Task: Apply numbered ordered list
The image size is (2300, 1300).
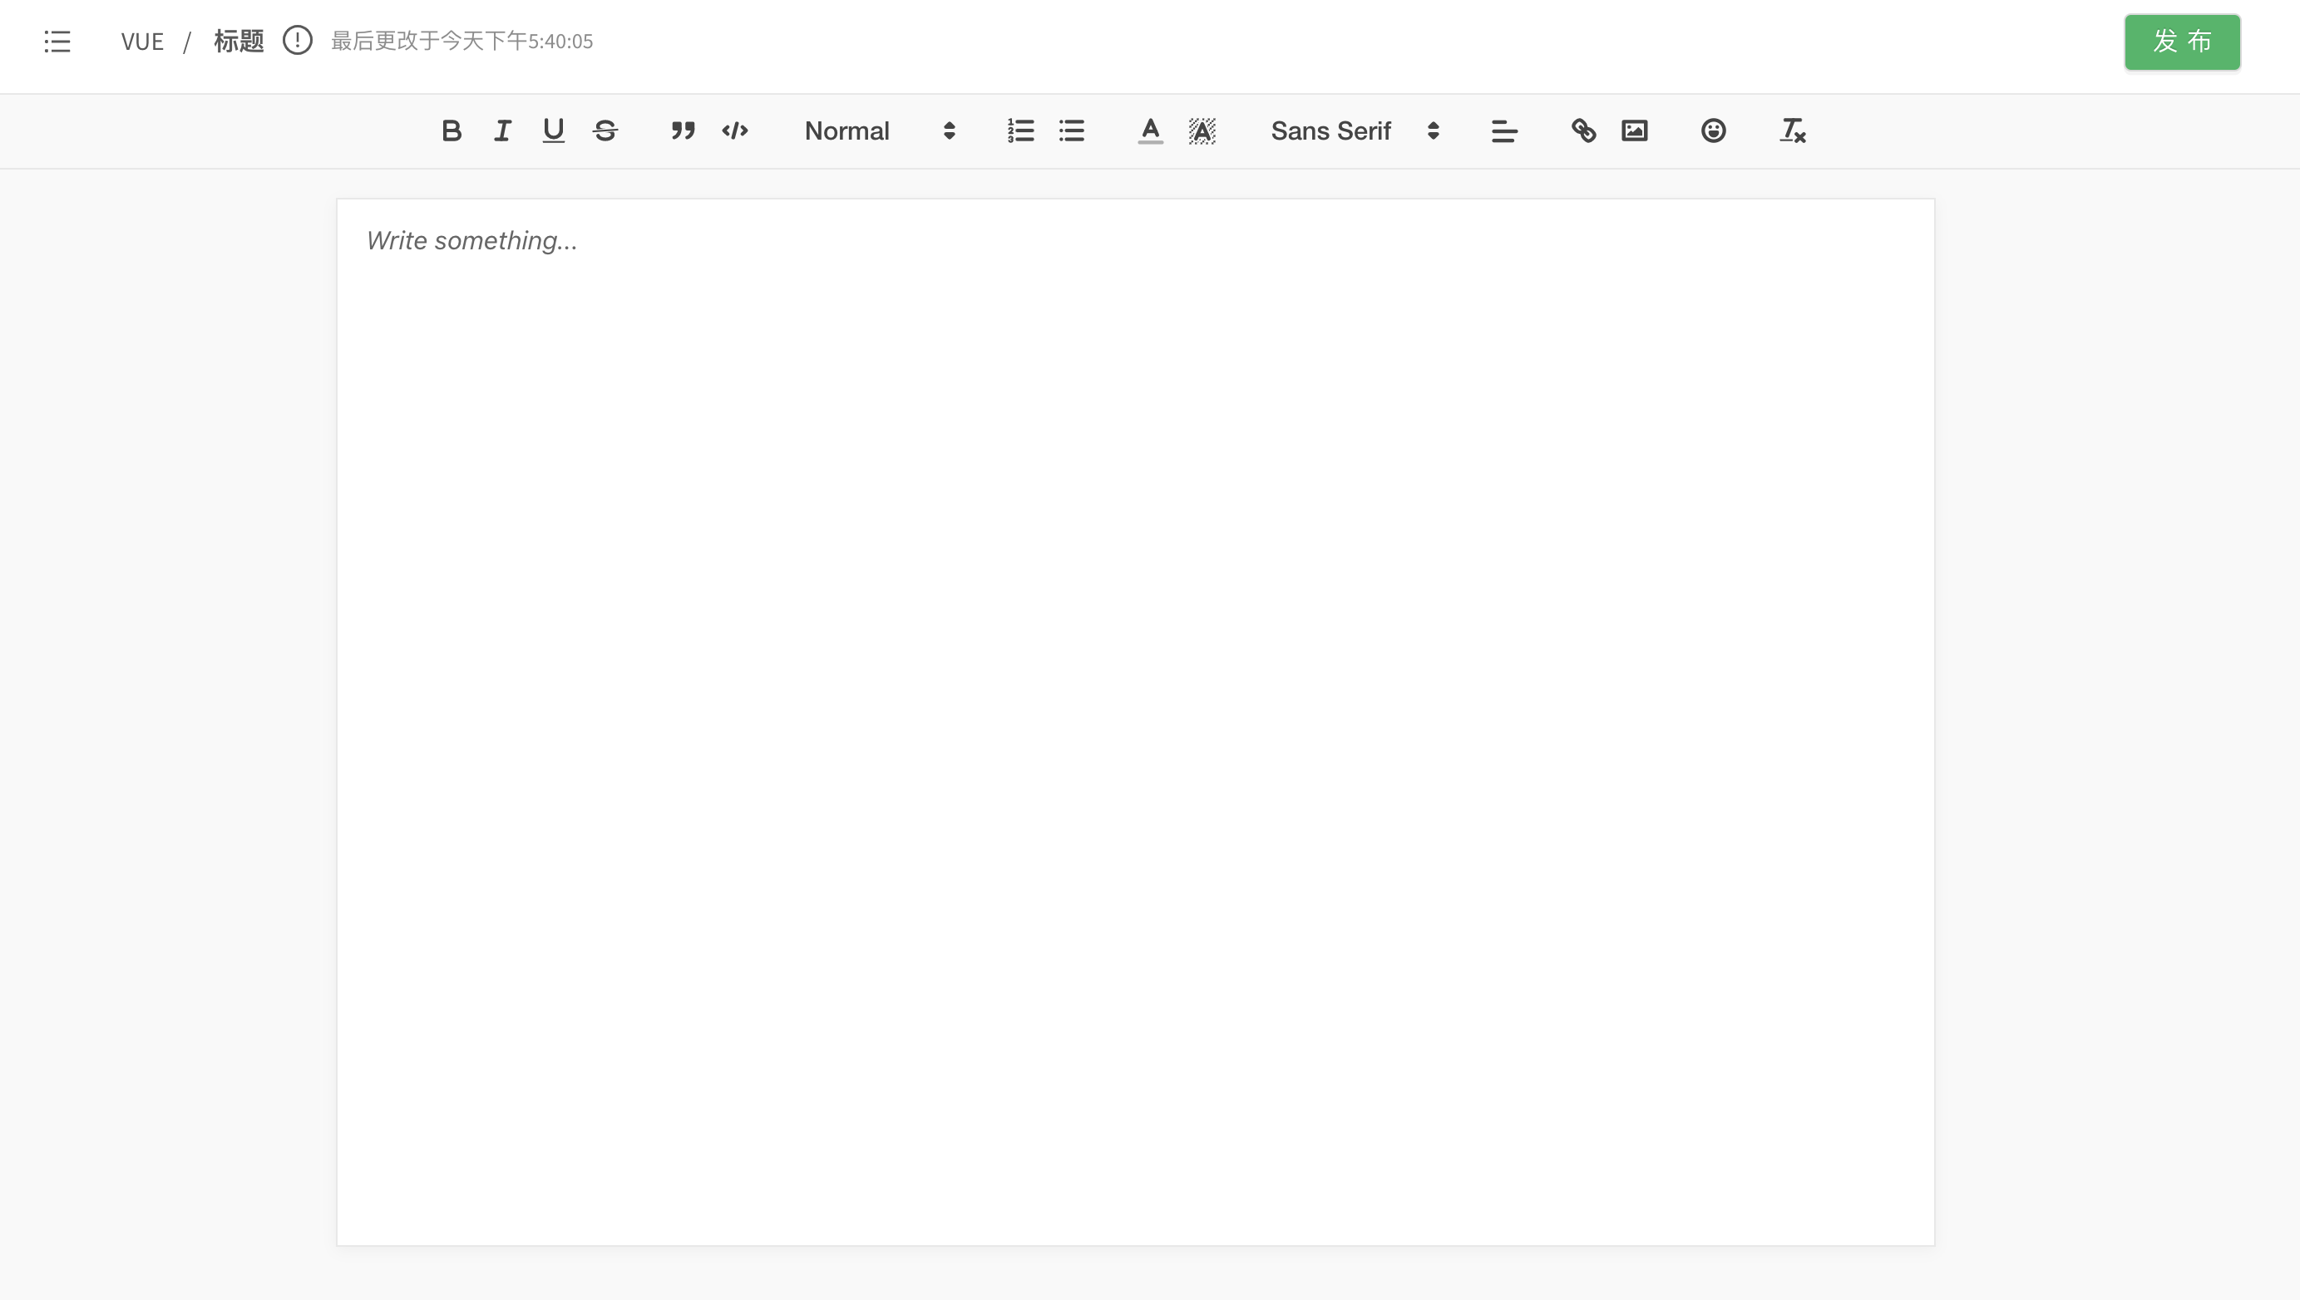Action: [1020, 131]
